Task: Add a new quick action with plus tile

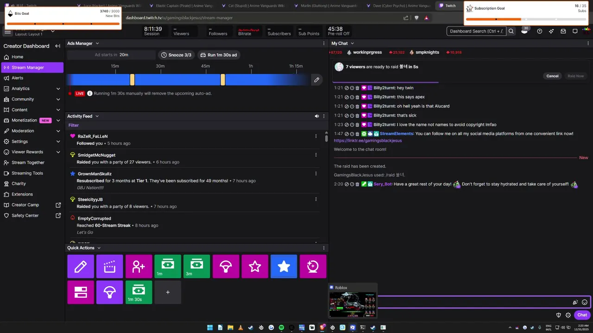Action: pos(168,292)
